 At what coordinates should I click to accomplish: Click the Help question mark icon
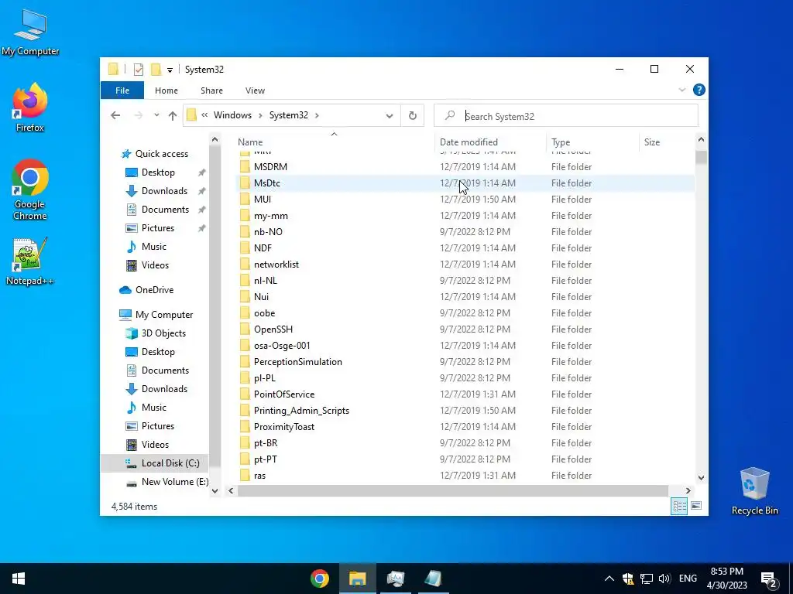(x=699, y=90)
